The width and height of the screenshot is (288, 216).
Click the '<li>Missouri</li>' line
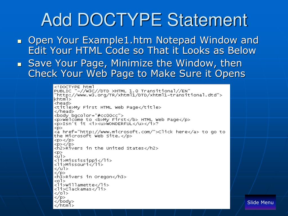[x=79, y=164]
